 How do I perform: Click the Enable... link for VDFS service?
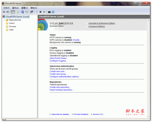coord(77,40)
